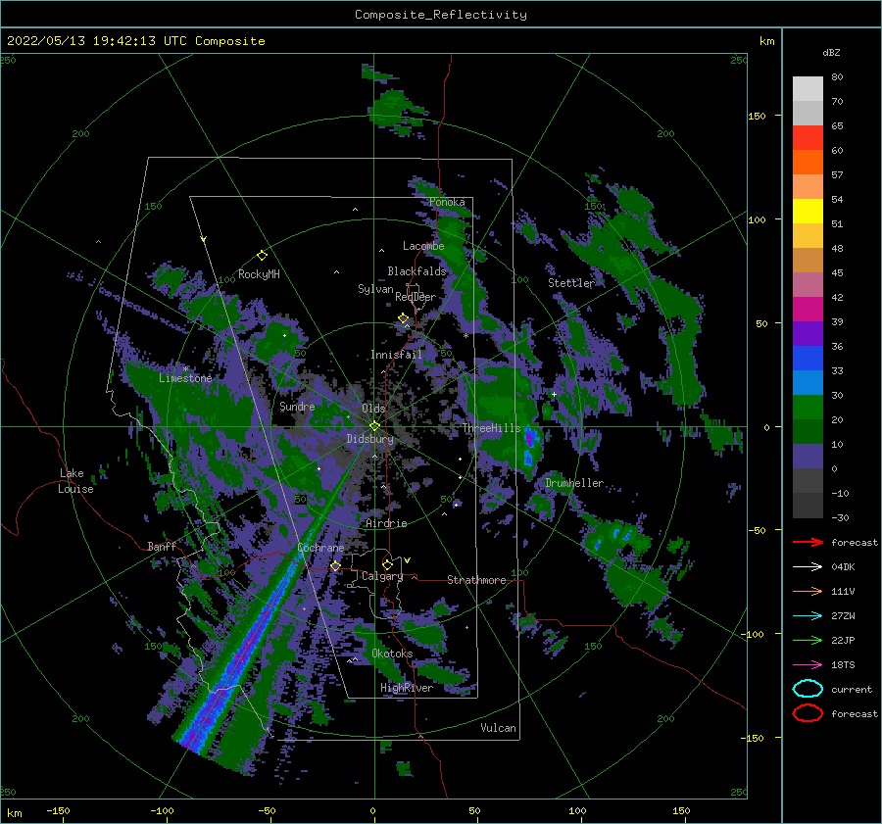Click the 'Airdrie' map label
882x824 pixels.
(386, 523)
